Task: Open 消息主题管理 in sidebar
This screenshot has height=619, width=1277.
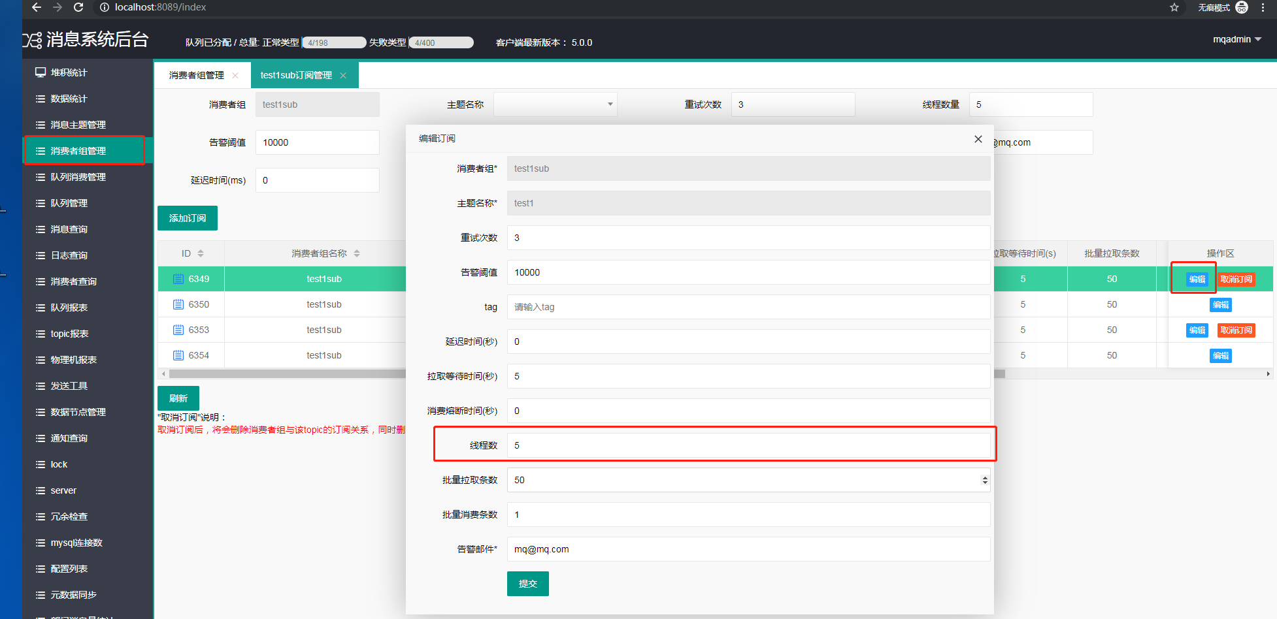Action: pyautogui.click(x=88, y=125)
